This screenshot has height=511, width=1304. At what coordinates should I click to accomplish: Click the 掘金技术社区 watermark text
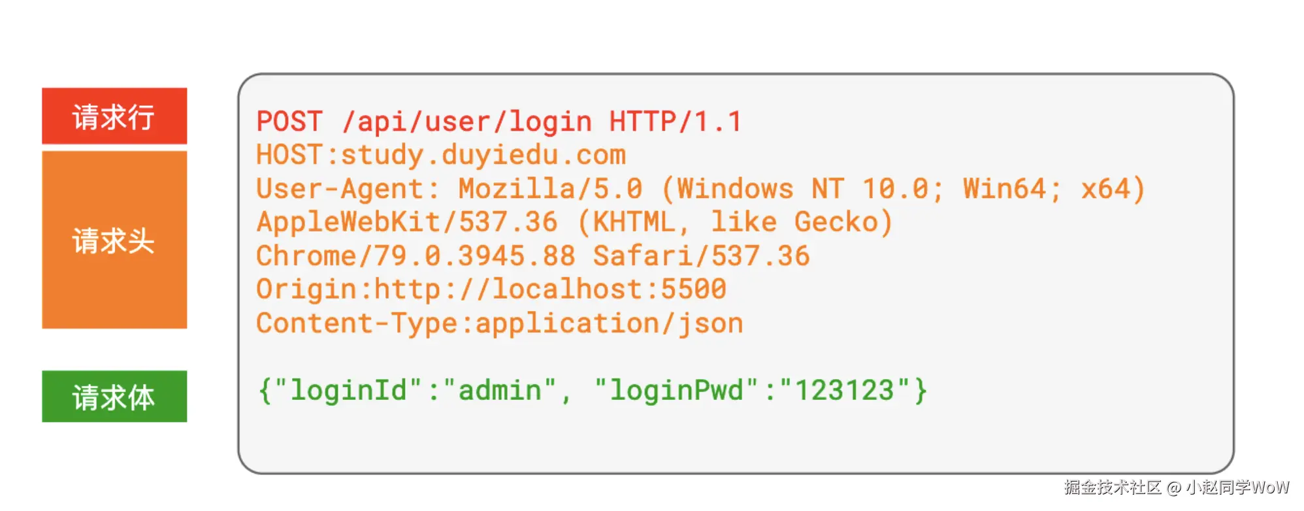click(1112, 487)
